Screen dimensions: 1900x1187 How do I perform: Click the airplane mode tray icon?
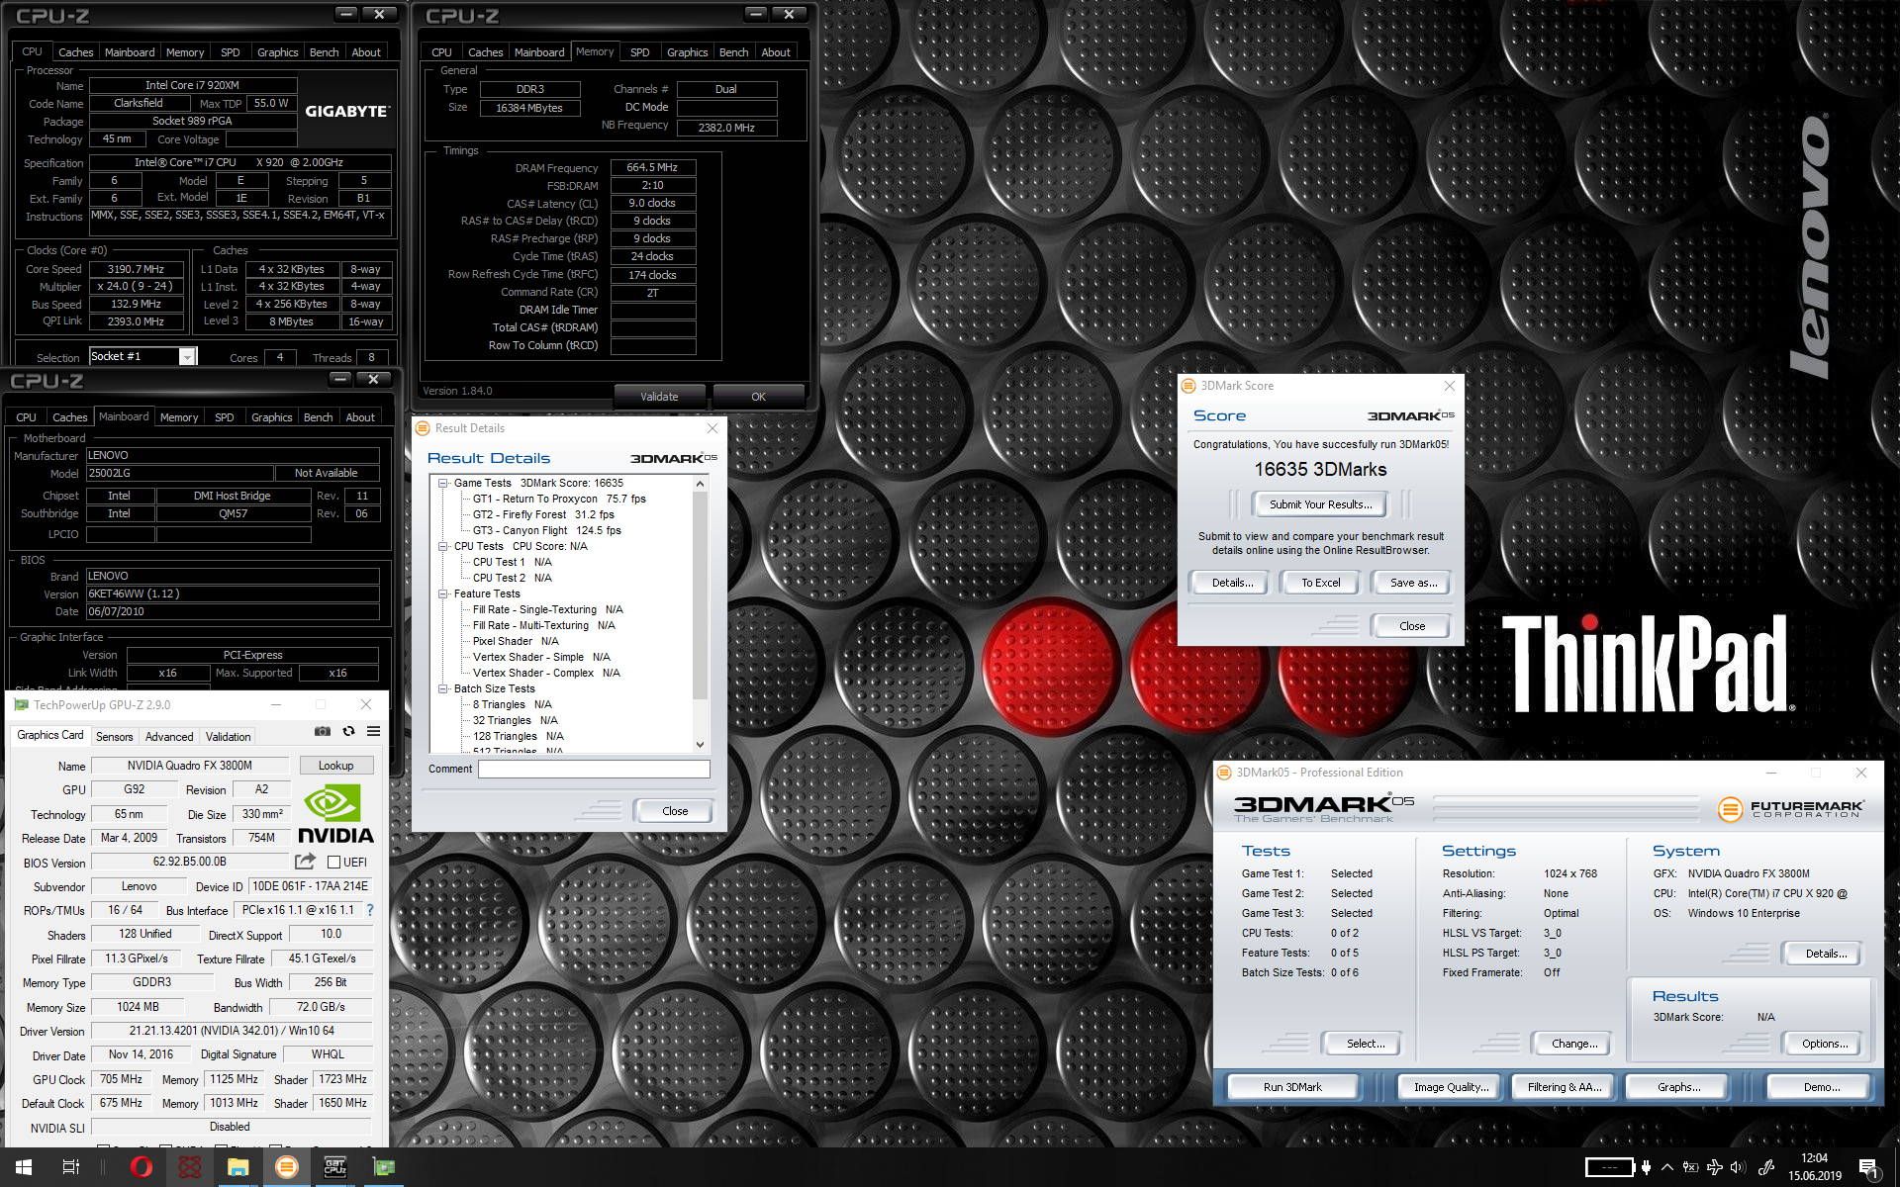coord(1715,1167)
